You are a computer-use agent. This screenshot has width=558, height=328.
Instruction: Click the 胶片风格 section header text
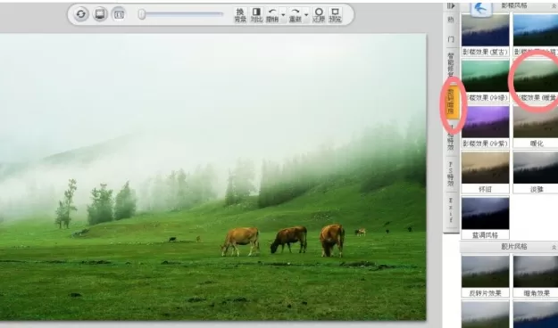point(514,247)
